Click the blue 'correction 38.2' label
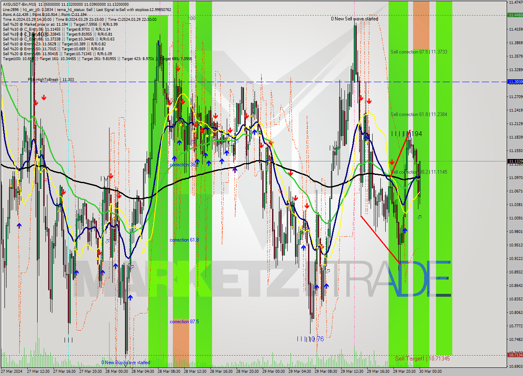Image resolution: width=523 pixels, height=376 pixels. (184, 165)
